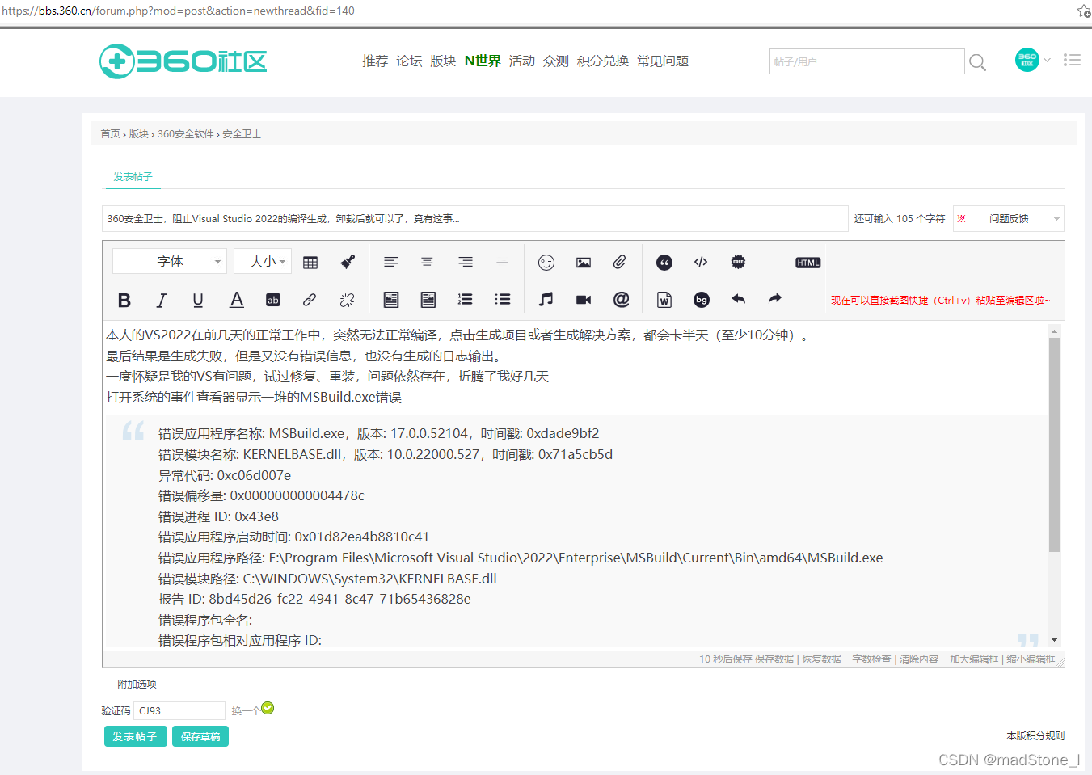Insert a code block
This screenshot has height=775, width=1092.
pos(701,262)
